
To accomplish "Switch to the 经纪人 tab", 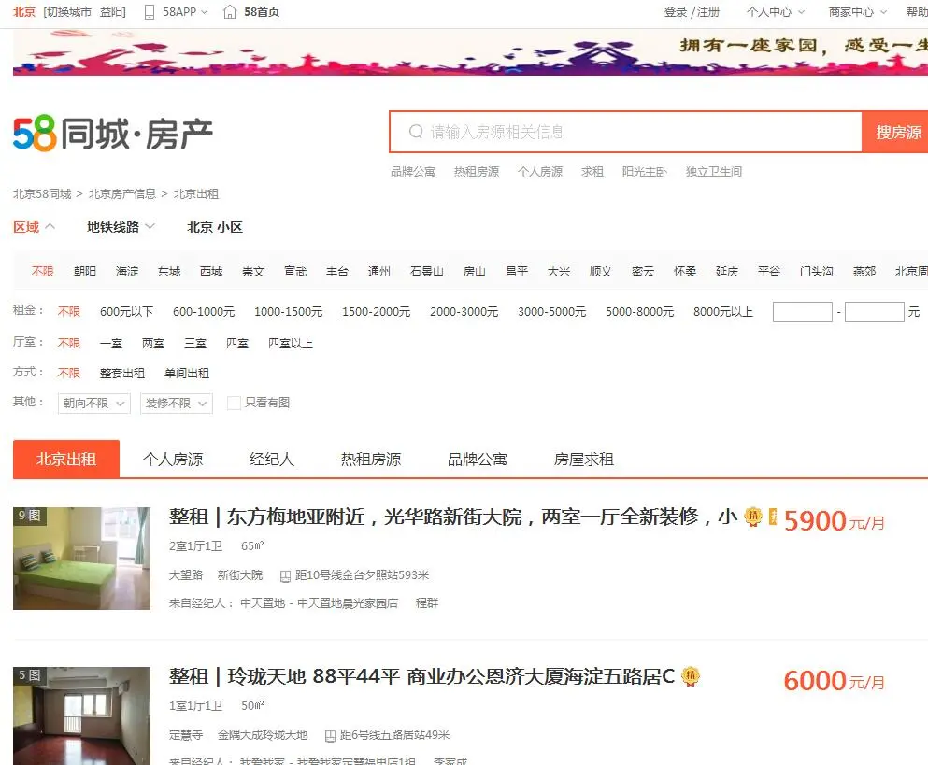I will [272, 460].
